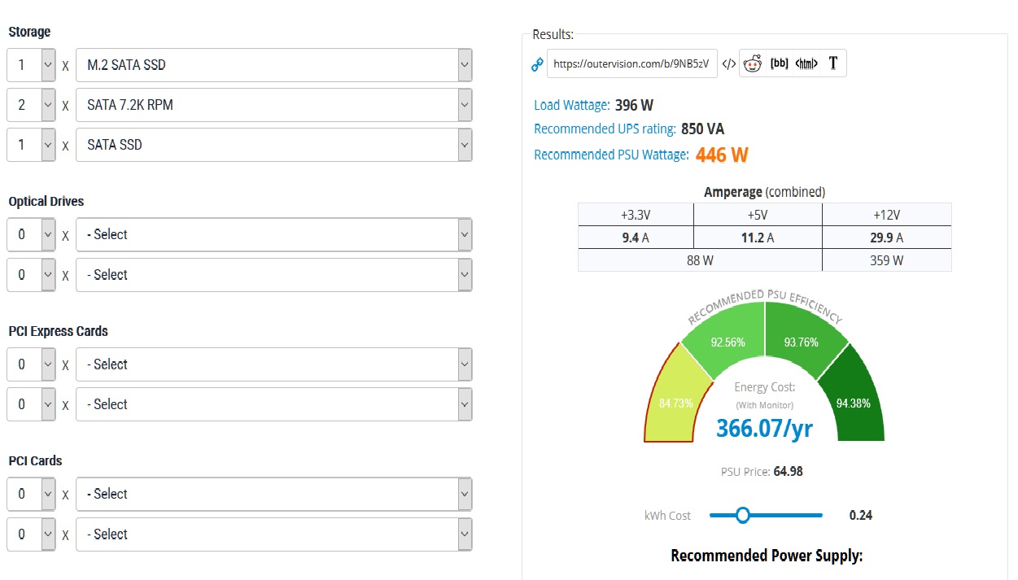Click the Storage section label
This screenshot has width=1018, height=580.
pos(29,32)
